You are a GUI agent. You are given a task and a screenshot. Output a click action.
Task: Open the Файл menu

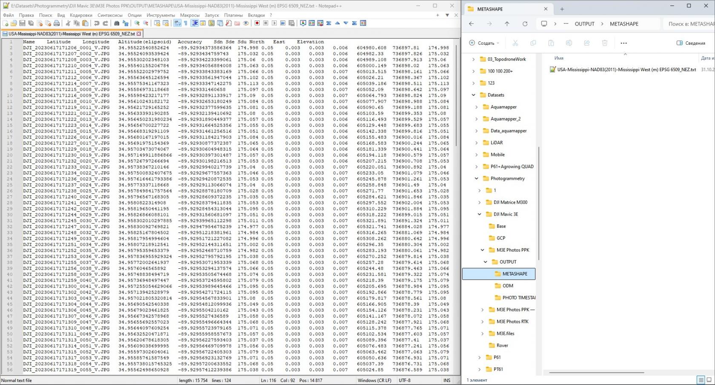pos(8,15)
